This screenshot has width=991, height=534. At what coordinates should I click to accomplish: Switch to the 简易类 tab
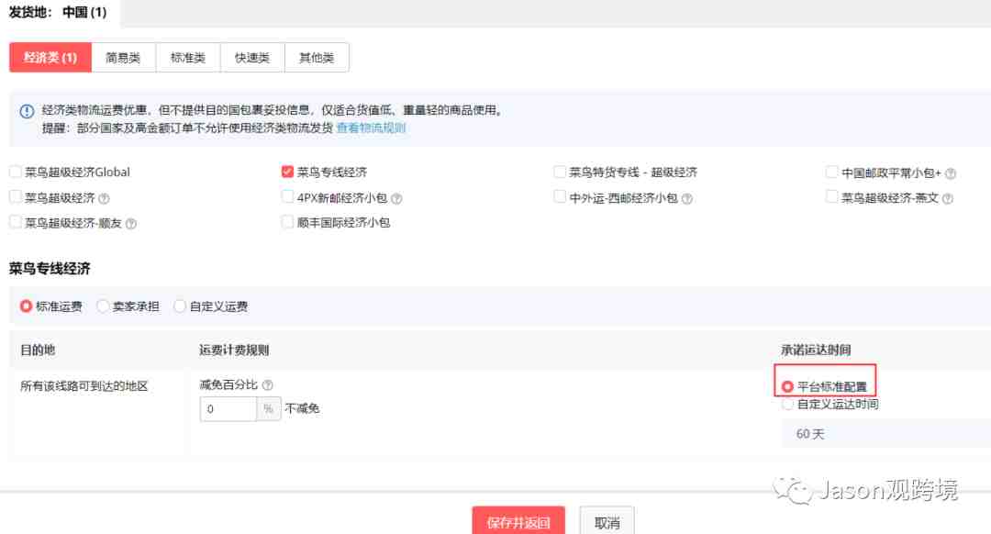click(123, 58)
